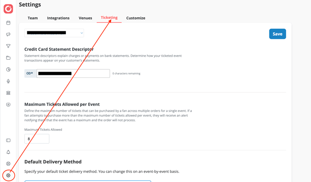Select the funnel filter icon in the sidebar
The width and height of the screenshot is (311, 182).
click(8, 46)
